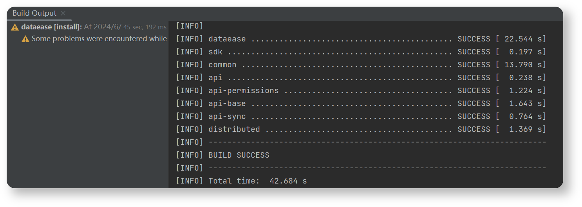Viewport: 582px width, 207px height.
Task: Click the BUILD SUCCESS message
Action: [x=239, y=155]
